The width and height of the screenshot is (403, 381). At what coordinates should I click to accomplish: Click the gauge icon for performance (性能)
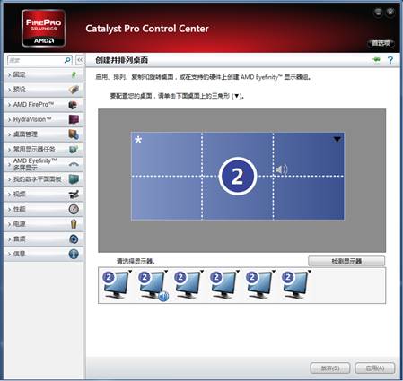pos(74,209)
